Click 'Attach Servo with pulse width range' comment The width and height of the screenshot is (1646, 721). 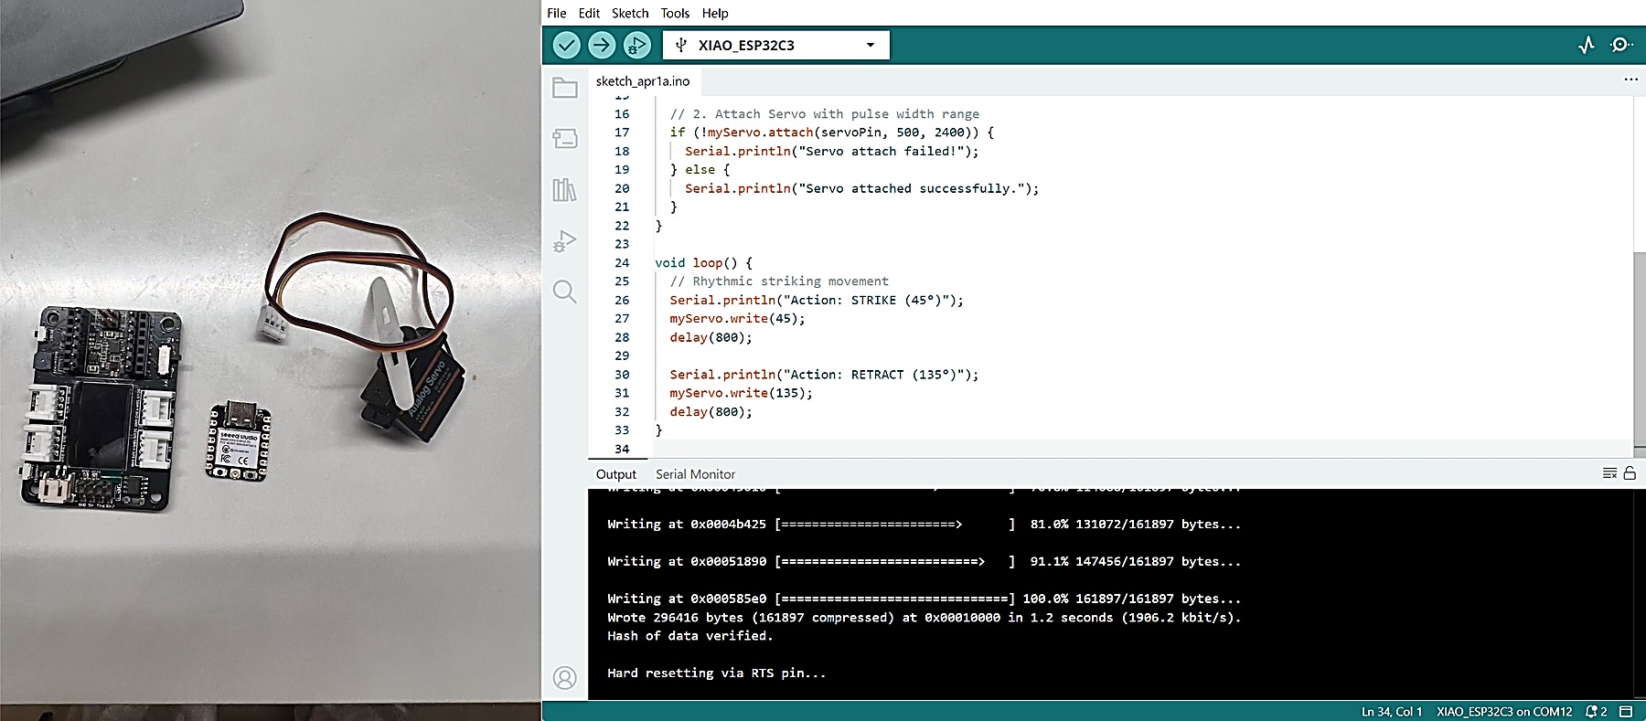[824, 114]
